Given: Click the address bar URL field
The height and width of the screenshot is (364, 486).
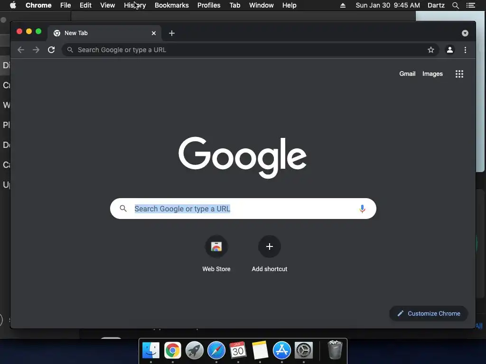Looking at the screenshot, I should click(x=250, y=50).
